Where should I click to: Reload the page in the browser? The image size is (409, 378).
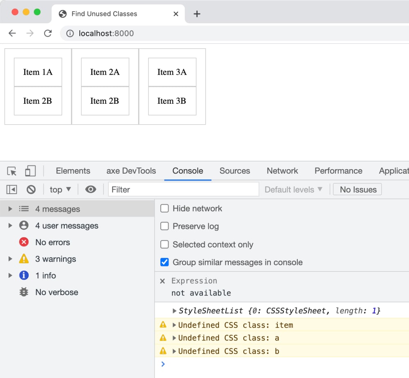click(x=48, y=34)
